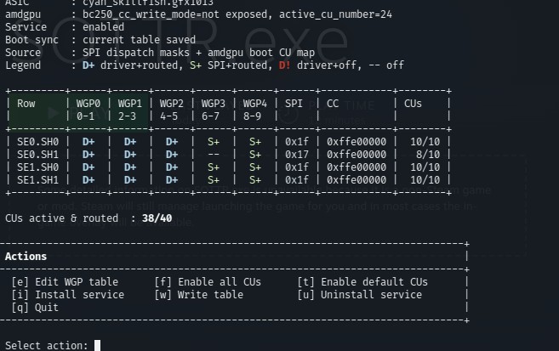Viewport: 559px width, 351px height.
Task: Click the CC column header
Action: click(x=333, y=104)
